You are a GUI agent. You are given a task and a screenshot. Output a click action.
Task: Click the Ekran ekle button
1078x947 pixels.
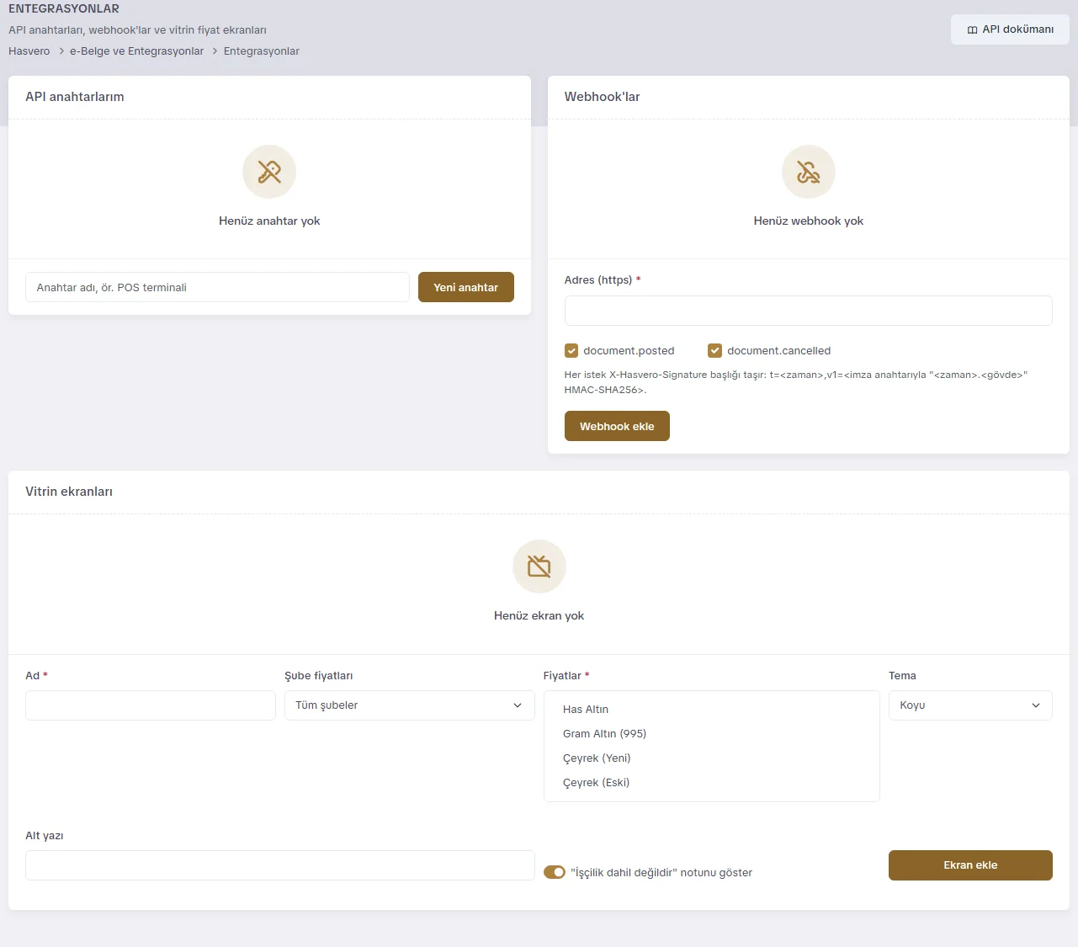click(970, 865)
